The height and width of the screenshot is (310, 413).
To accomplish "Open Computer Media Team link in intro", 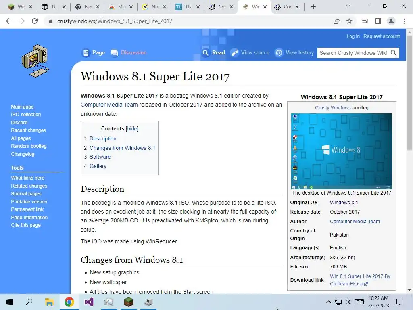I will [x=109, y=105].
